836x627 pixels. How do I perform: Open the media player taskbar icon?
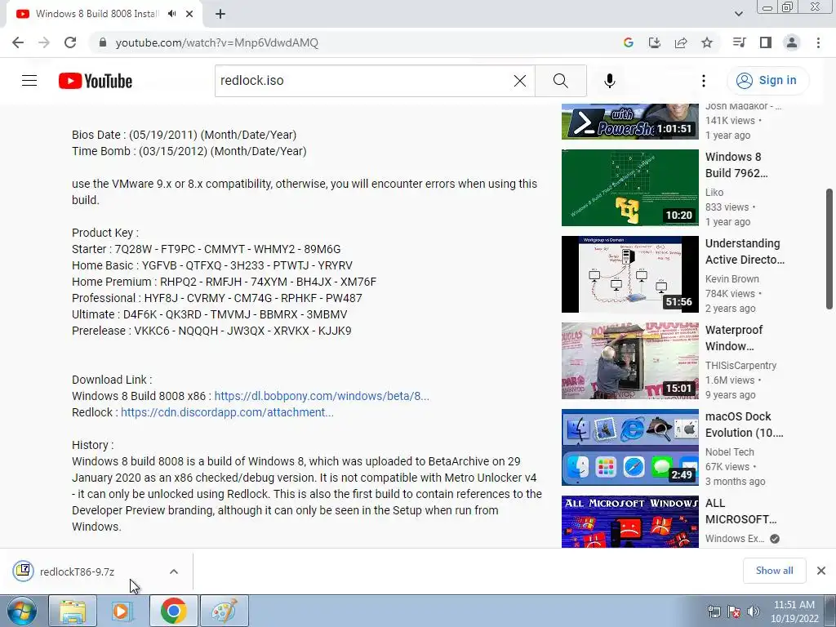click(x=123, y=611)
